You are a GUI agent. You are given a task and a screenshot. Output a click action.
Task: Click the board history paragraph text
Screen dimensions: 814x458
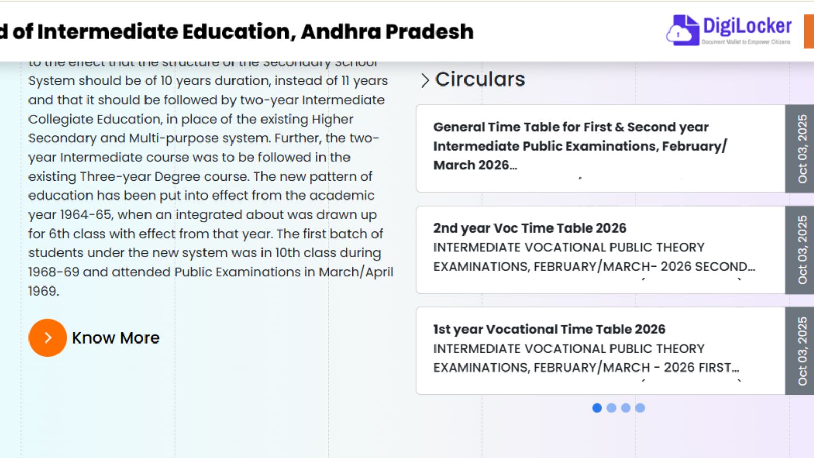pyautogui.click(x=209, y=186)
